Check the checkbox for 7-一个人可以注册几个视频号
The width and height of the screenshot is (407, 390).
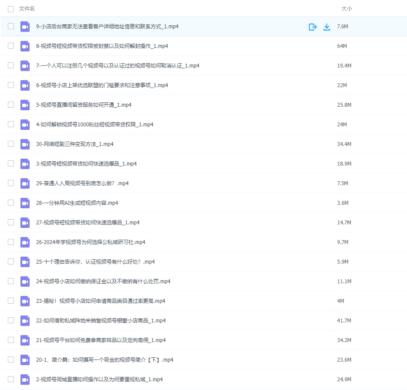(11, 65)
